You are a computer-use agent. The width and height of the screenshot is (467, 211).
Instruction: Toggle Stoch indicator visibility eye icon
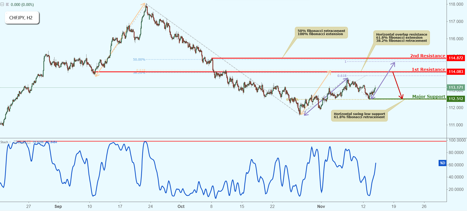15,142
